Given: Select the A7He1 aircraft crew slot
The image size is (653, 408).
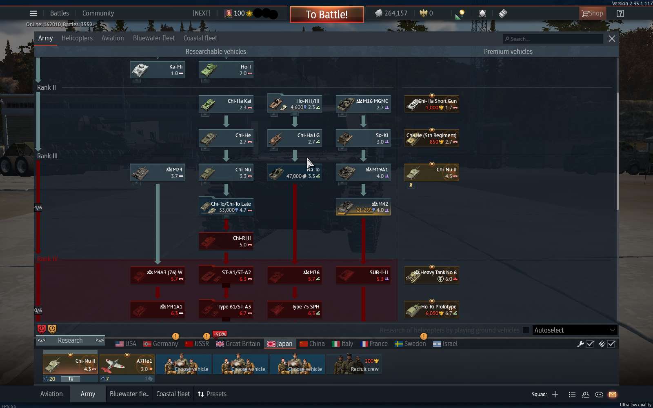Looking at the screenshot, I should pos(127,364).
